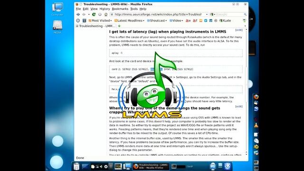Select the Troubleshooting - LMM... tab
304x171 pixels.
[x=95, y=26]
